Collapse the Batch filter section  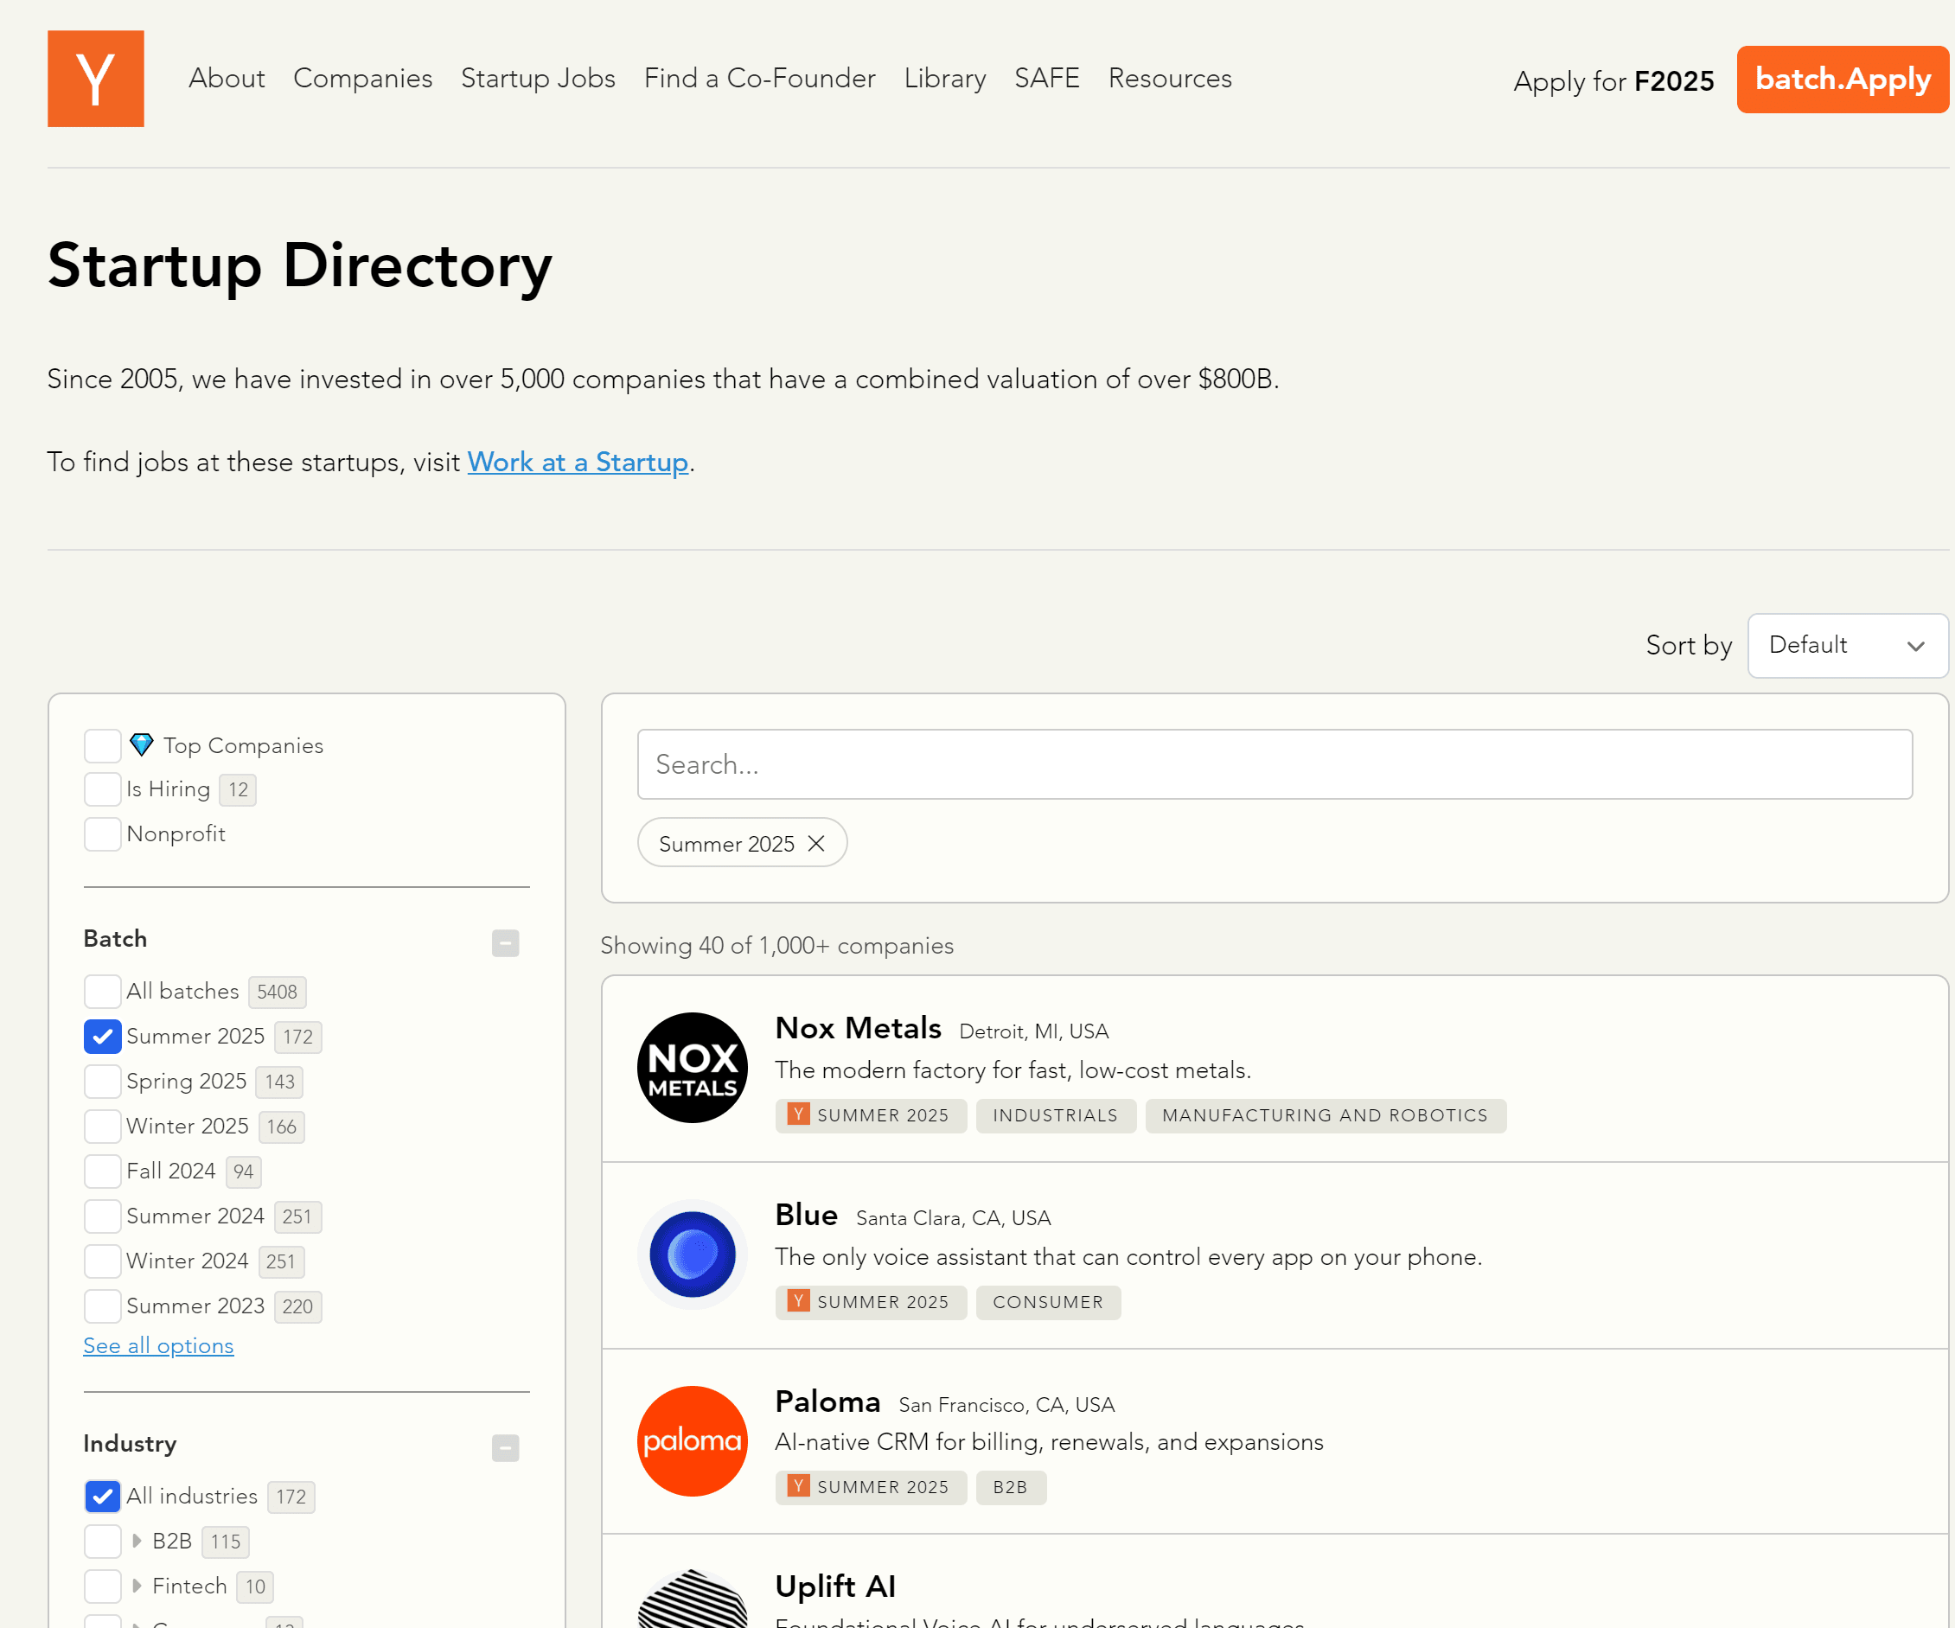coord(506,943)
